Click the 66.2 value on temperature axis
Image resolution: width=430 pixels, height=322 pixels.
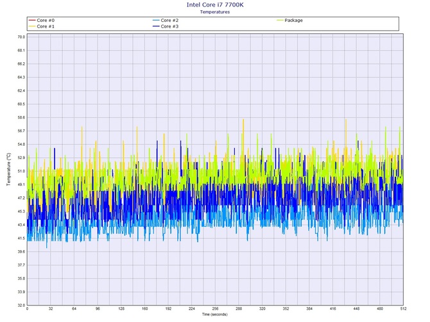tap(21, 64)
